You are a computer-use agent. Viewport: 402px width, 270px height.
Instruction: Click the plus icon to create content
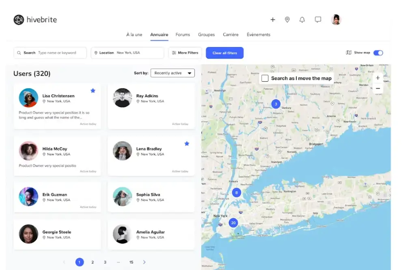[272, 19]
